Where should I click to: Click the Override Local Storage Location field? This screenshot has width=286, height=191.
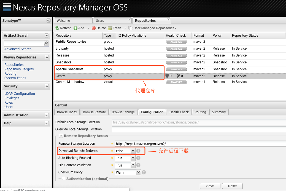[199, 129]
